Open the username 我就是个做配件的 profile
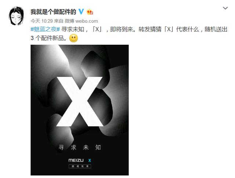235x178 pixels. click(x=53, y=12)
